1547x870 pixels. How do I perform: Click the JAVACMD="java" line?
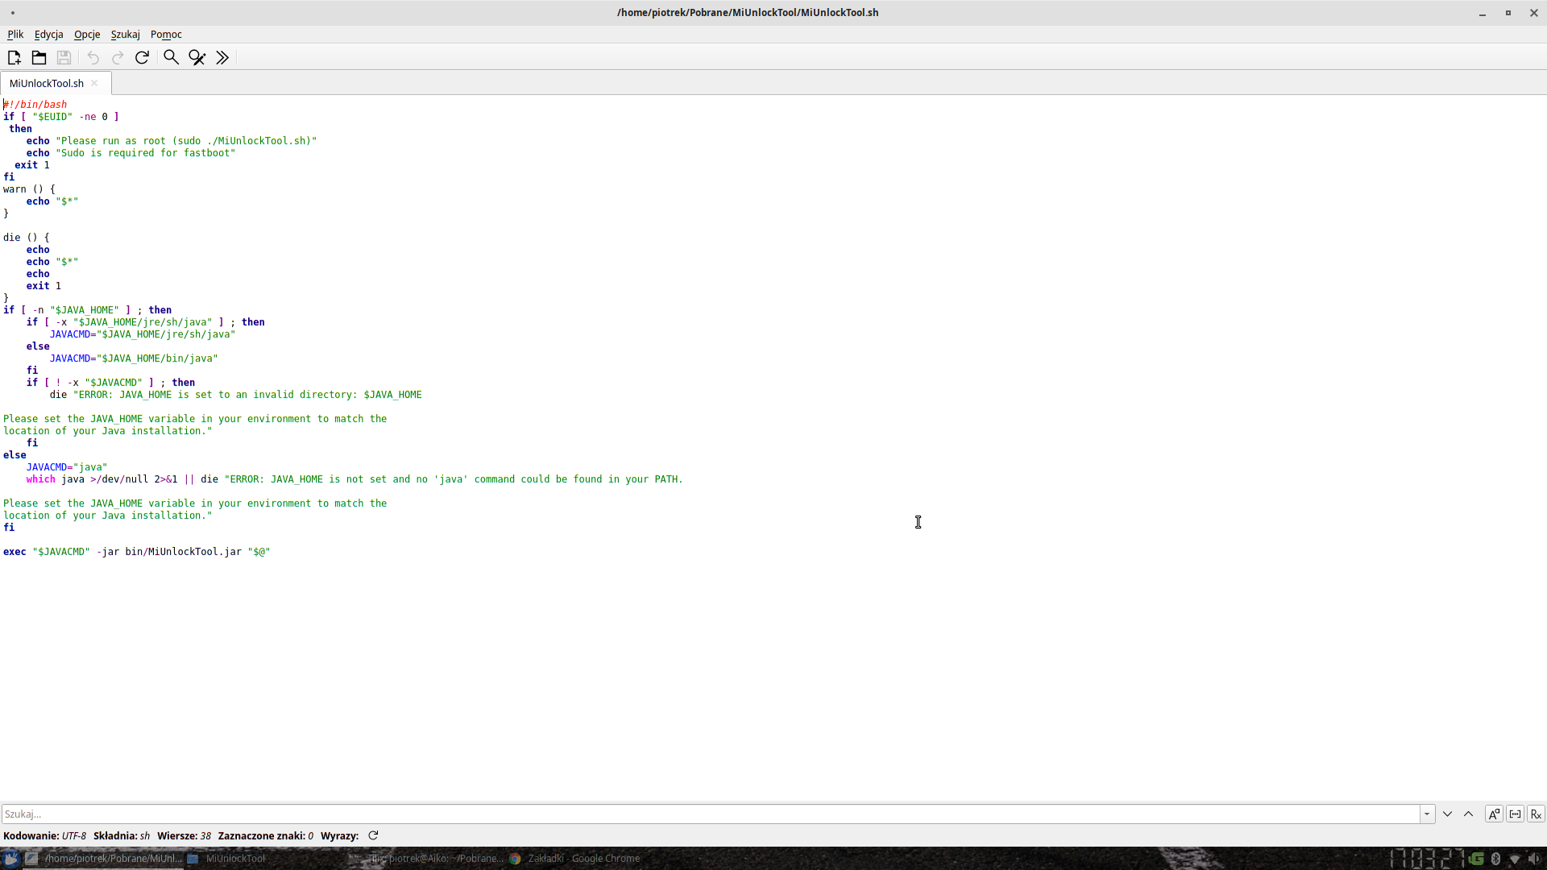[67, 466]
